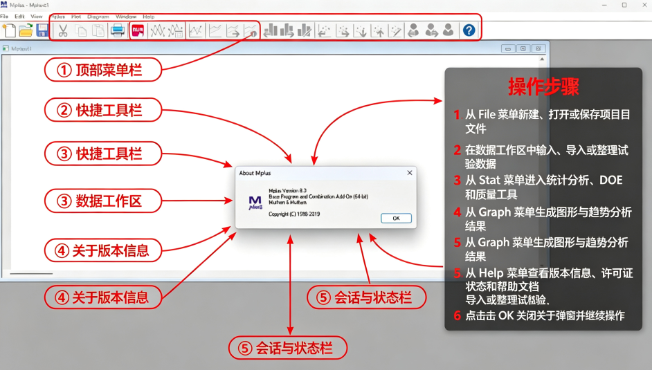Viewport: 652px width, 370px height.
Task: Click the 'Base Program and Combination Add-On' line
Action: pyautogui.click(x=318, y=196)
